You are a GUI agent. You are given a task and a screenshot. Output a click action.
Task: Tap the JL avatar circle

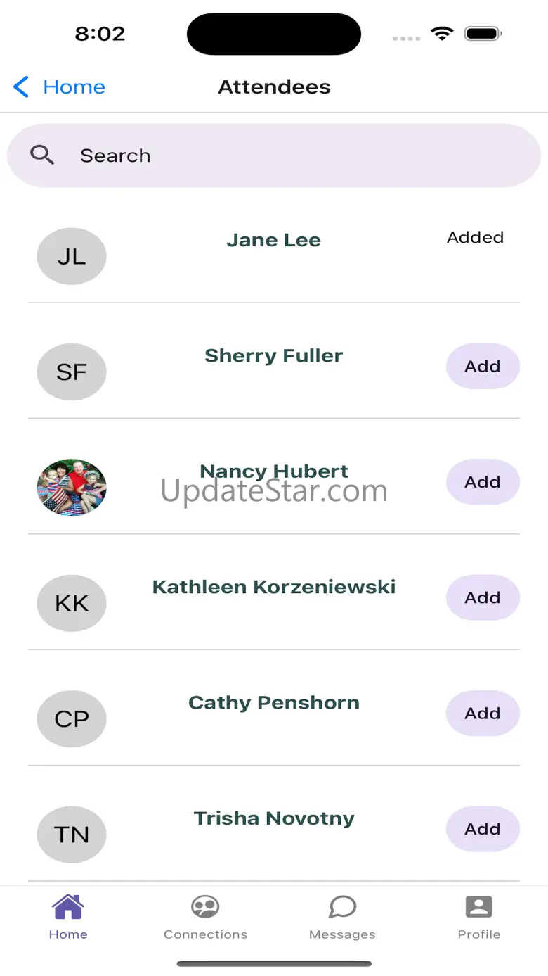(x=72, y=256)
